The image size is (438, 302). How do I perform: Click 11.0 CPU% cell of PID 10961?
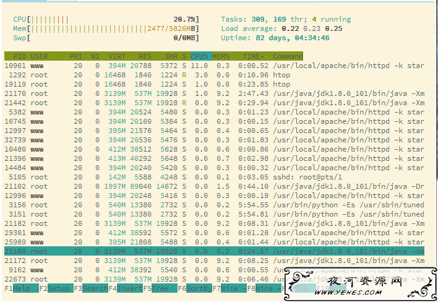click(x=199, y=66)
